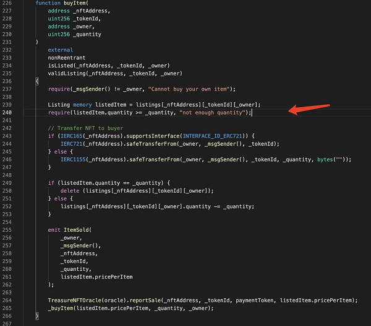Click line number 226 in the gutter
This screenshot has height=326, width=371.
point(7,3)
